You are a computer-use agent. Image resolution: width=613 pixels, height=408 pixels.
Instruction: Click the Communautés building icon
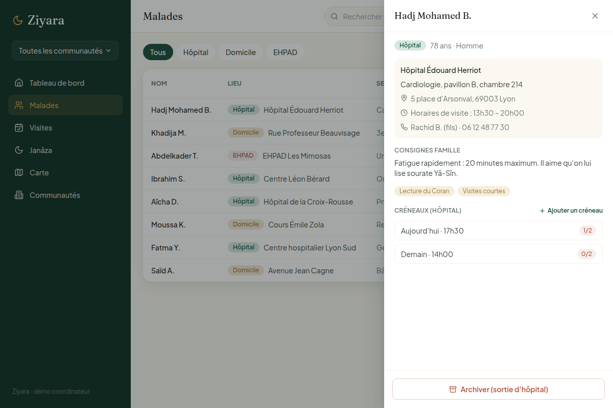[x=19, y=195]
